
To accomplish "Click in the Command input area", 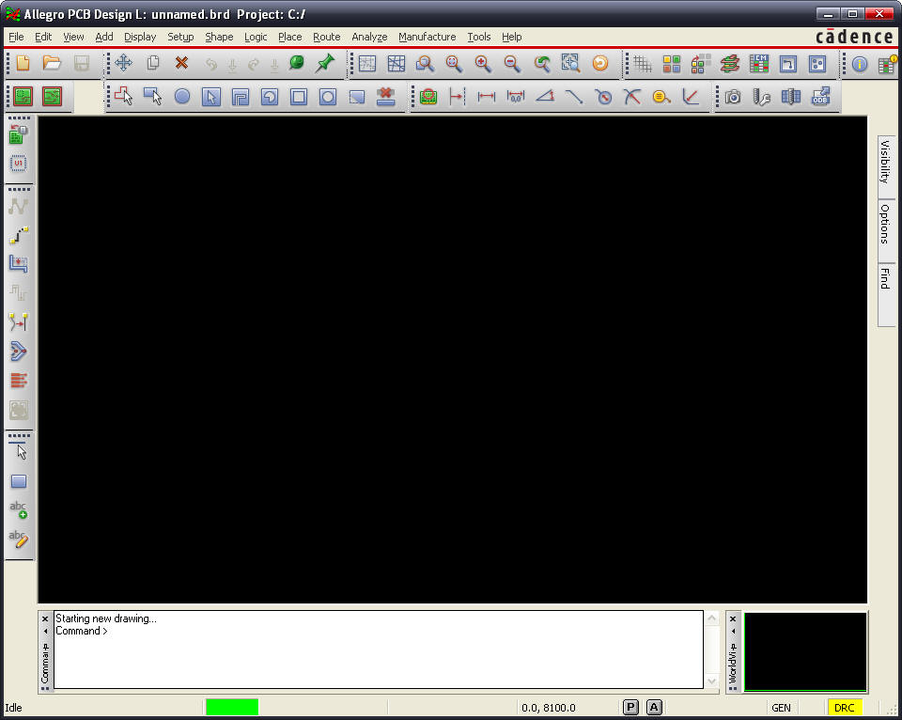I will [x=378, y=650].
